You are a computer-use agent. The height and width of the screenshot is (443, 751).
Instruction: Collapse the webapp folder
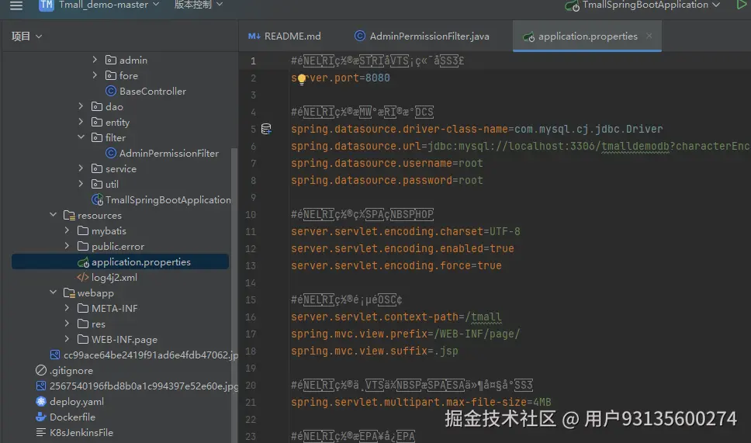(x=53, y=292)
